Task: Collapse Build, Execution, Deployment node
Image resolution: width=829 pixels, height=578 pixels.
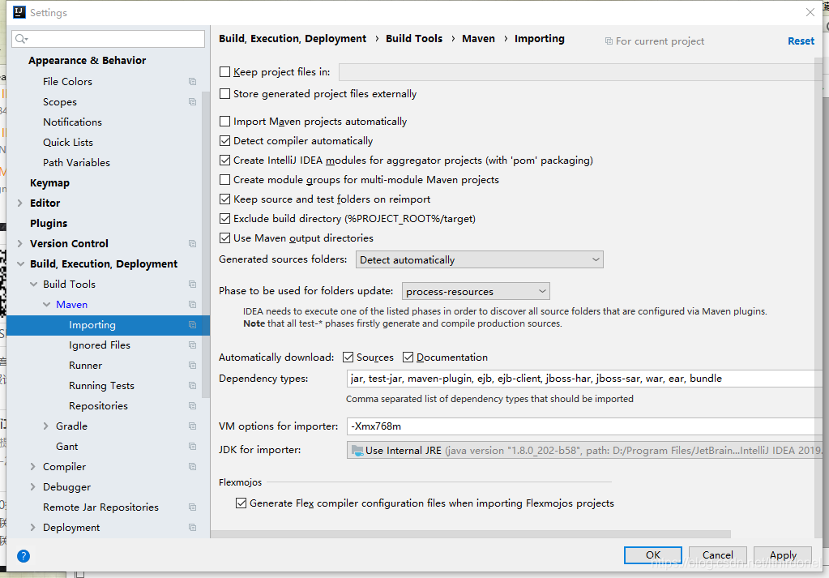Action: (x=20, y=264)
